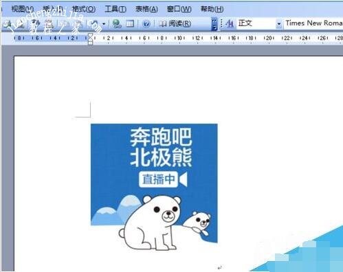Click the Undo arrow icon

pos(94,23)
